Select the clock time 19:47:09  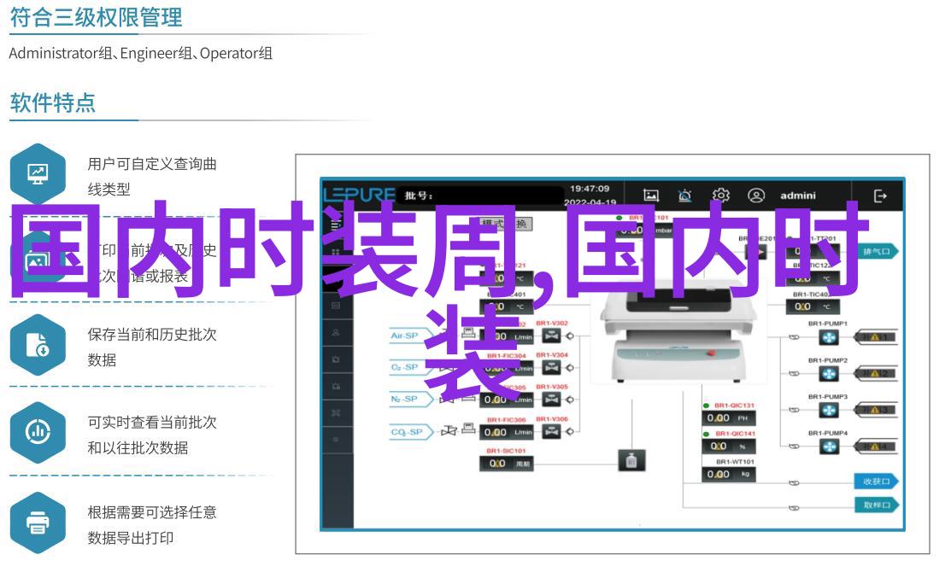pyautogui.click(x=590, y=189)
